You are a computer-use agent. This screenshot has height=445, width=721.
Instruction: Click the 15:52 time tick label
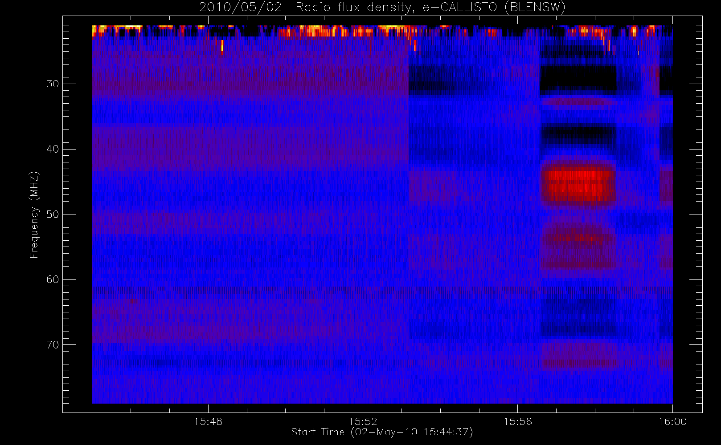pyautogui.click(x=363, y=421)
